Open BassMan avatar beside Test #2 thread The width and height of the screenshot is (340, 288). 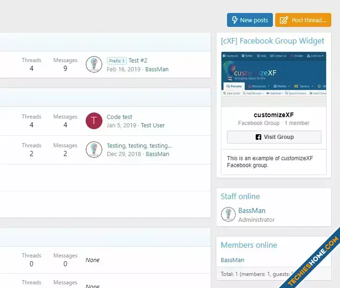(x=94, y=64)
